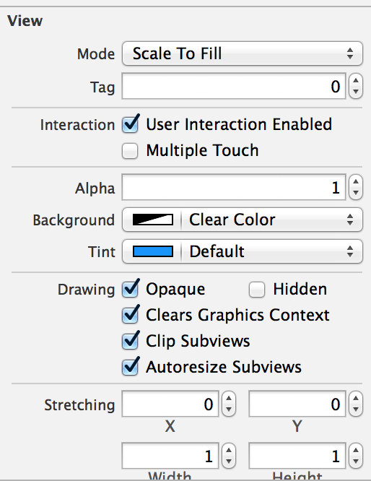This screenshot has width=371, height=481.
Task: Click the Background color swatch
Action: click(x=153, y=220)
